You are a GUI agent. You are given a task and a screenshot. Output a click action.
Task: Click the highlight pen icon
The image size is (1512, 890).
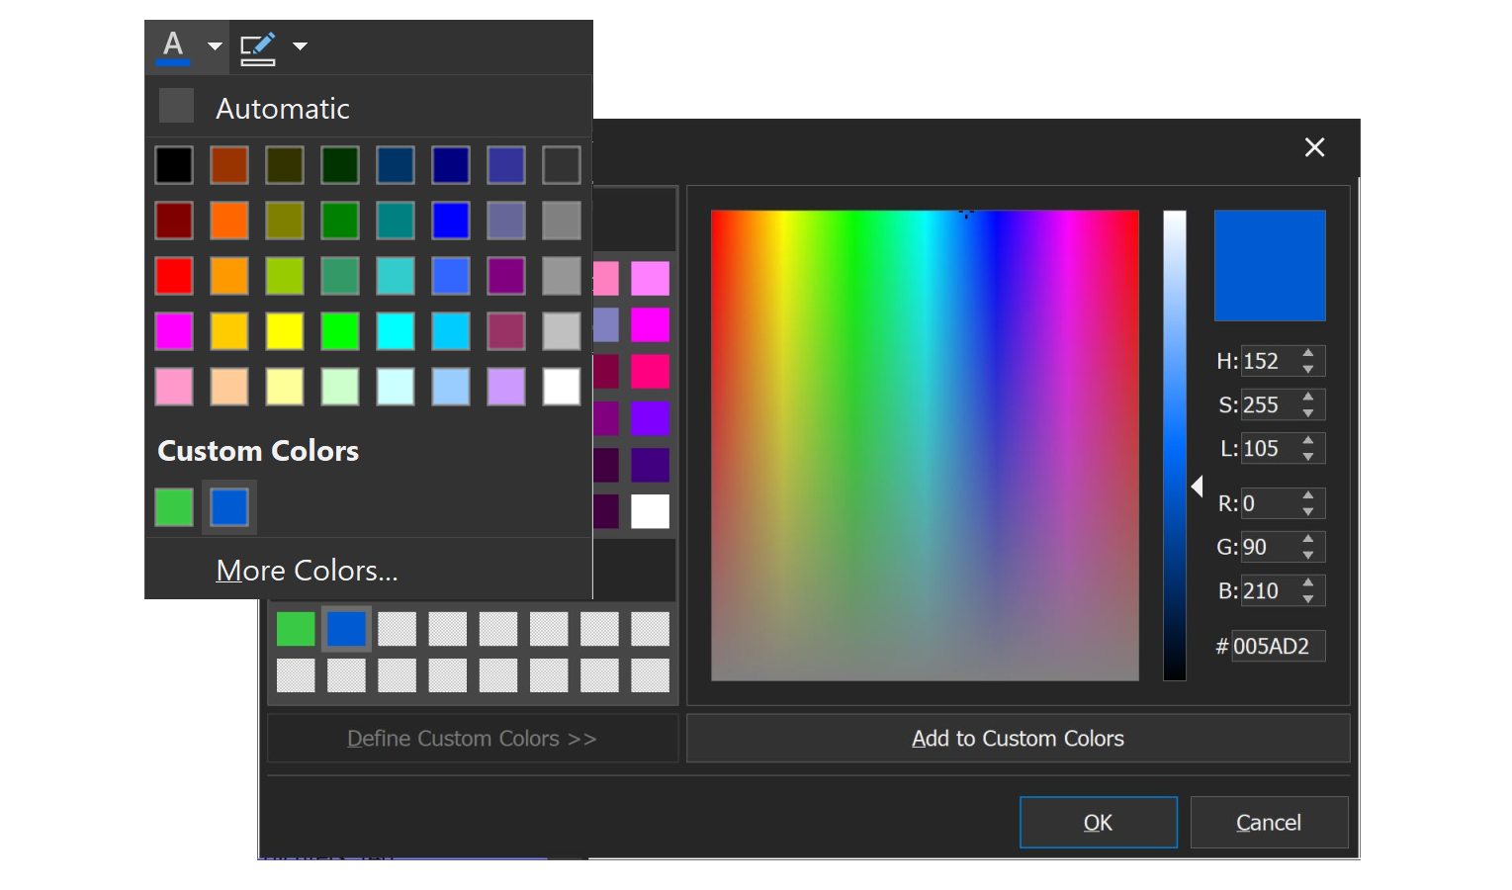point(258,47)
